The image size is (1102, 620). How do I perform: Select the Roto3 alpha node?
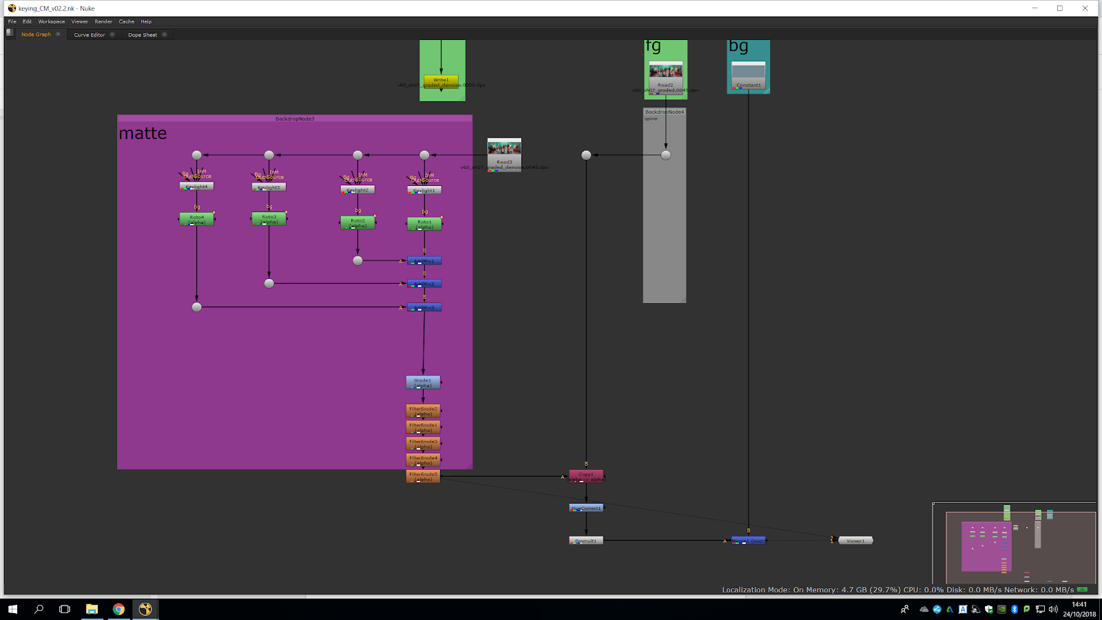point(269,219)
